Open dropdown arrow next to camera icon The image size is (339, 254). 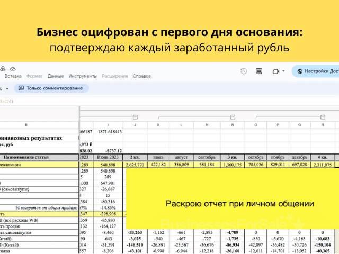pyautogui.click(x=283, y=71)
